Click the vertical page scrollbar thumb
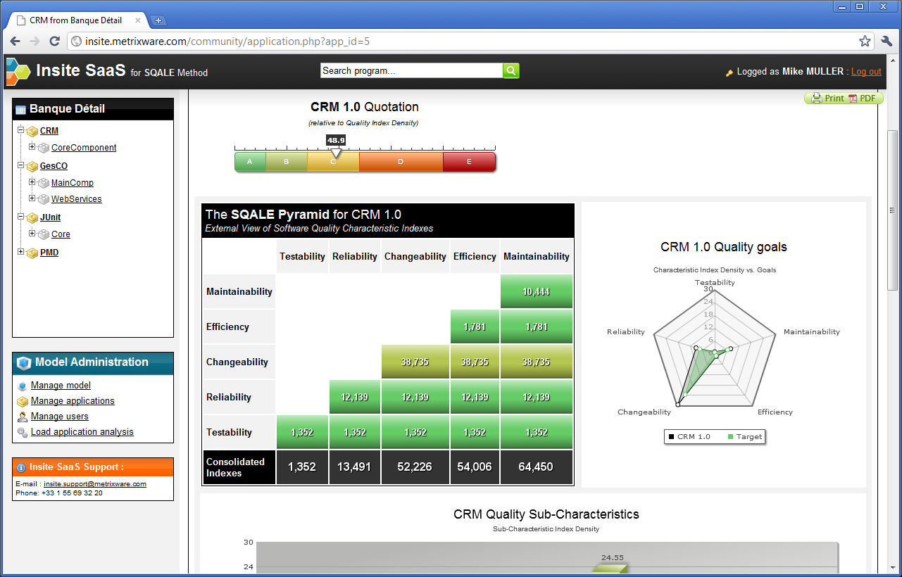The height and width of the screenshot is (577, 902). [x=893, y=210]
